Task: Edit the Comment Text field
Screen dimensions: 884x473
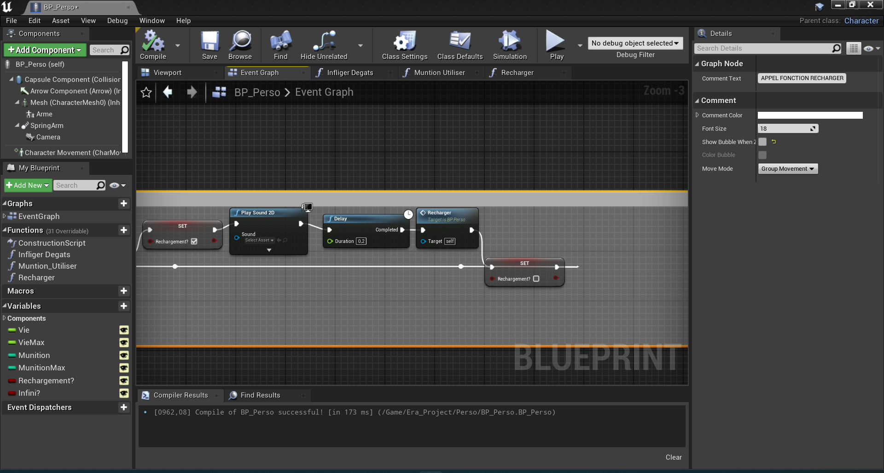Action: [802, 78]
